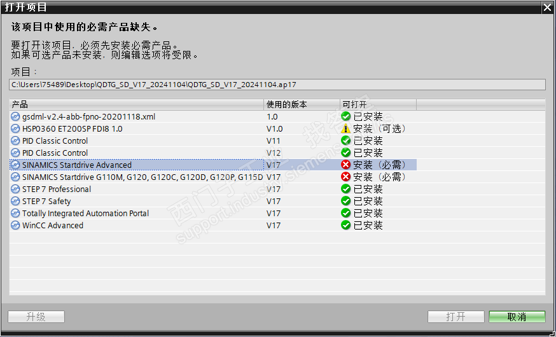Click the product icon beside SINAMICS Startdrive Advanced
Screen dimensions: 556x337
pyautogui.click(x=15, y=165)
